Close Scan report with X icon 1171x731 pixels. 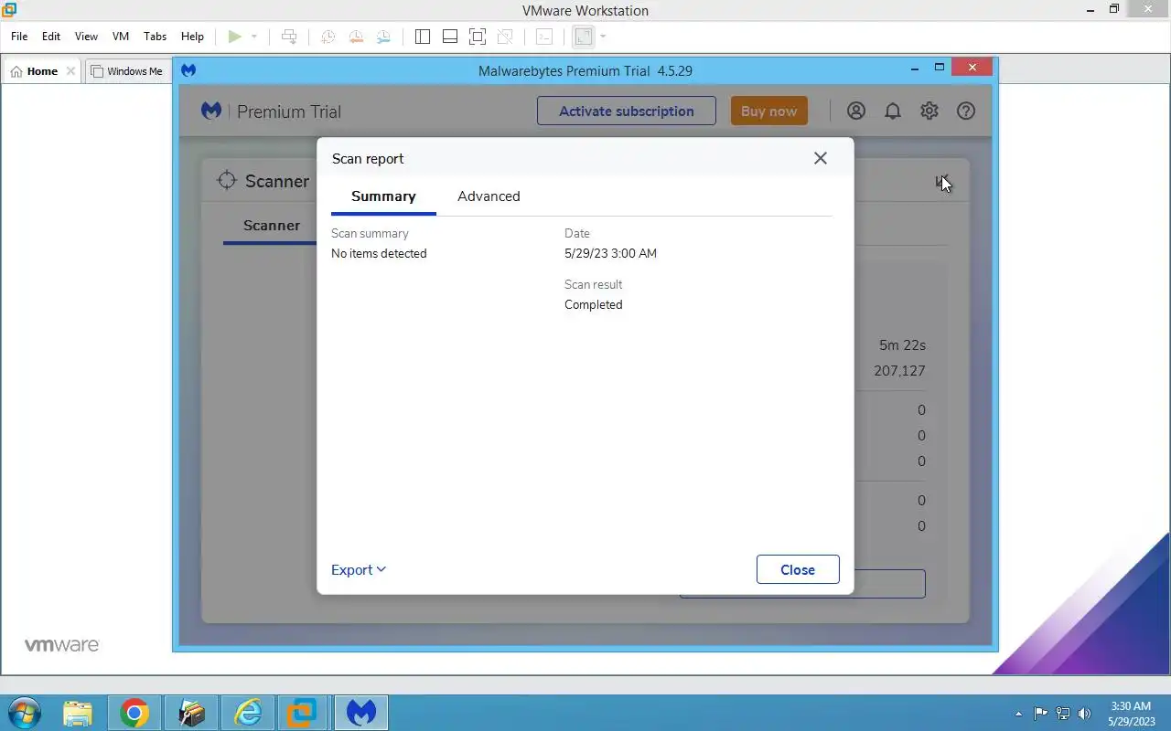821,158
